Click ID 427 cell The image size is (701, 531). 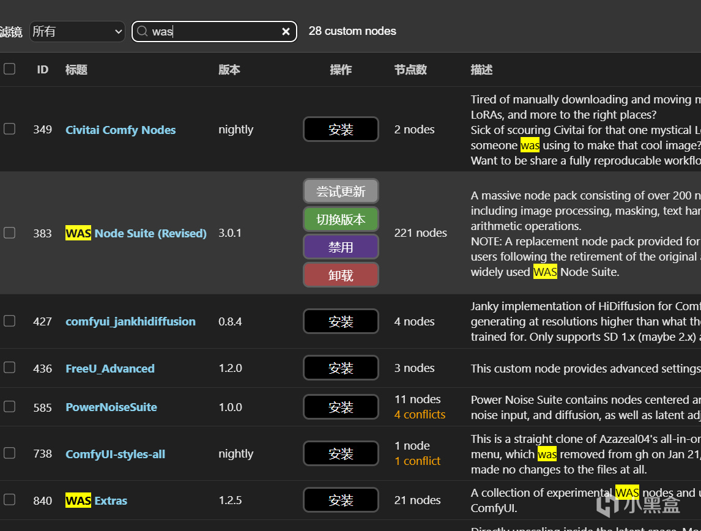[42, 321]
